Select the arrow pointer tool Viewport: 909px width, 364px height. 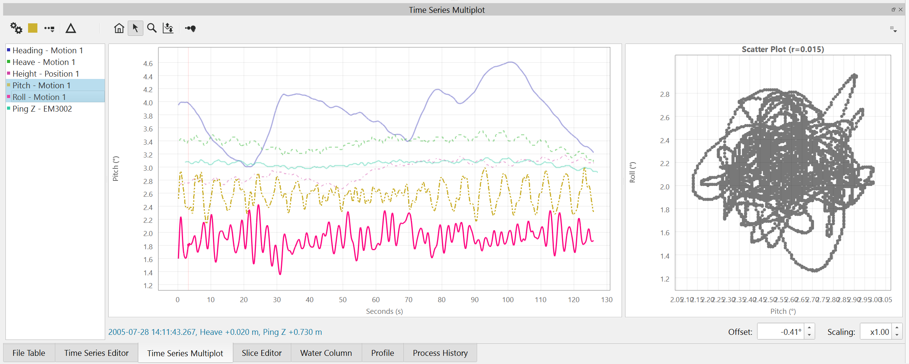pos(135,28)
